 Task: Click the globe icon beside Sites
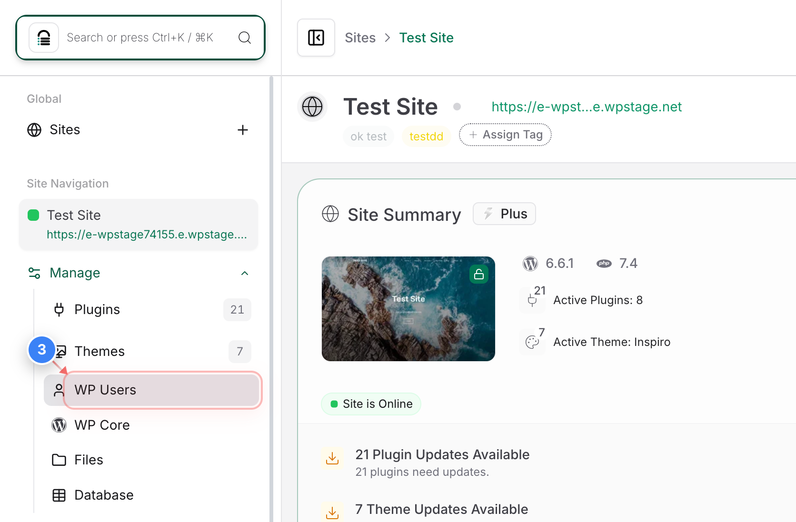point(34,130)
